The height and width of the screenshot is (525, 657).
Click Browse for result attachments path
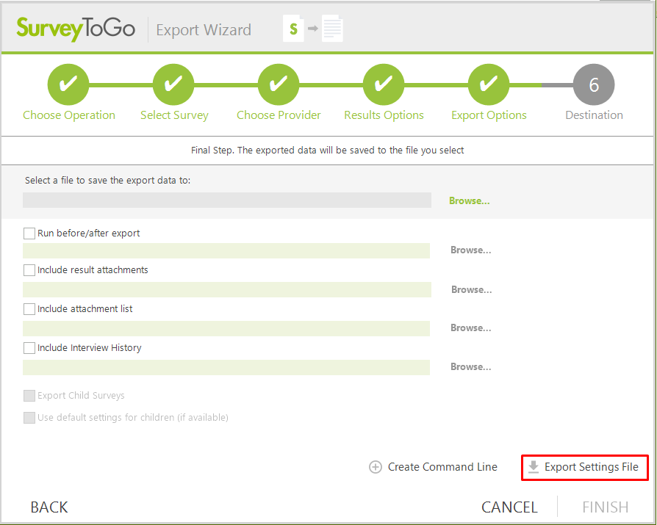coord(471,290)
